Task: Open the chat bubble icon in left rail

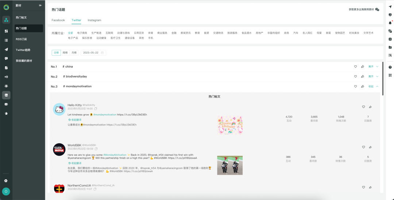Action: (x=6, y=58)
